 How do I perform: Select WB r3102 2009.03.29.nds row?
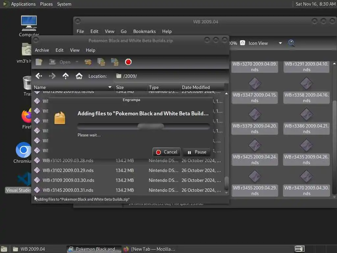[128, 170]
